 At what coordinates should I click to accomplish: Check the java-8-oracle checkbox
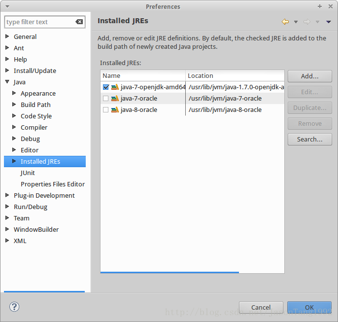pos(105,110)
